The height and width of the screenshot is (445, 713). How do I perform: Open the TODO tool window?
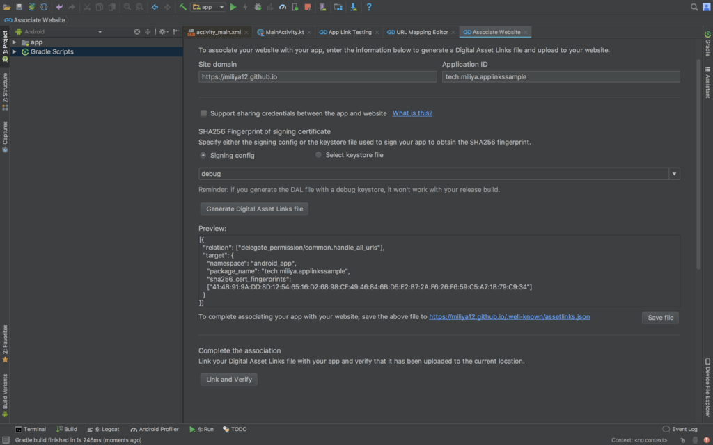coord(235,429)
